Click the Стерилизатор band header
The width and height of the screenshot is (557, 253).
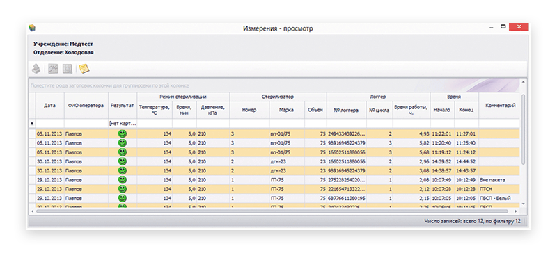click(x=278, y=97)
